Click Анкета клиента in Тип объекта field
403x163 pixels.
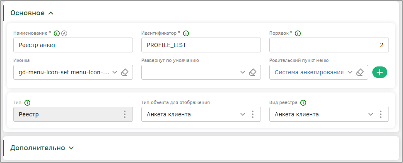coord(169,114)
